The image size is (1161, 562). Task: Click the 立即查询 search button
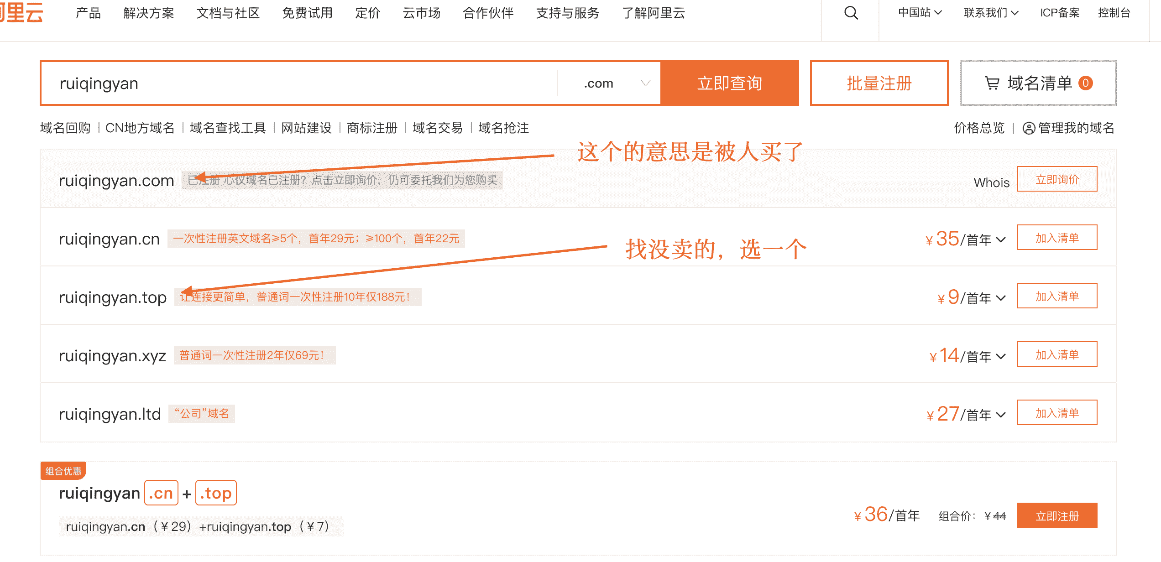click(730, 83)
